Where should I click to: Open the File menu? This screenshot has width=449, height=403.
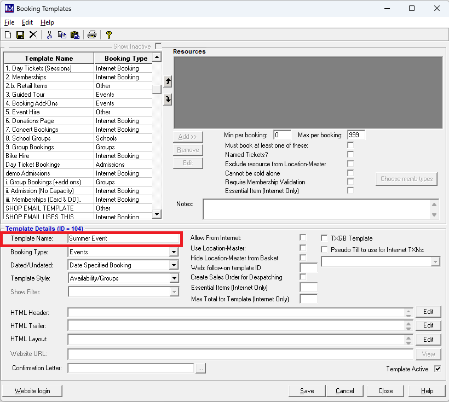(9, 22)
